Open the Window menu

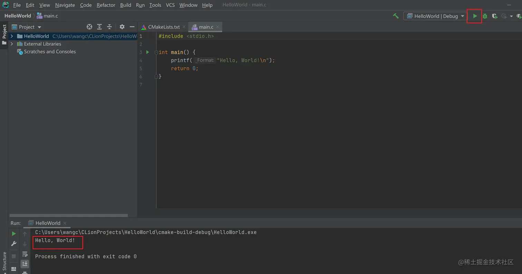(x=188, y=5)
